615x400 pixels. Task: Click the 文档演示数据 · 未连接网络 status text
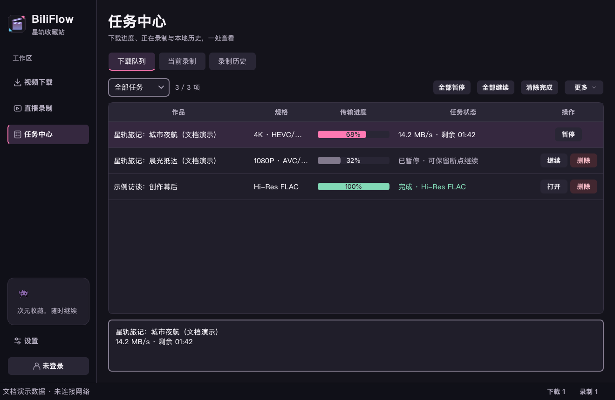47,392
